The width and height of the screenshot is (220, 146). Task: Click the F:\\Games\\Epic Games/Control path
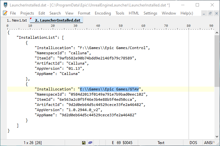click(113, 48)
